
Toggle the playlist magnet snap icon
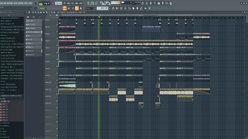29,12
